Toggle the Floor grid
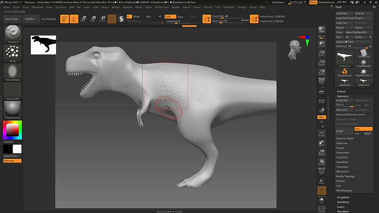Image resolution: width=379 pixels, height=213 pixels. [322, 91]
